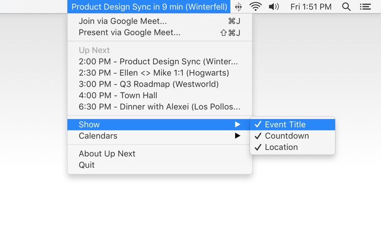Open the Bluetooth menu bar icon

[239, 7]
